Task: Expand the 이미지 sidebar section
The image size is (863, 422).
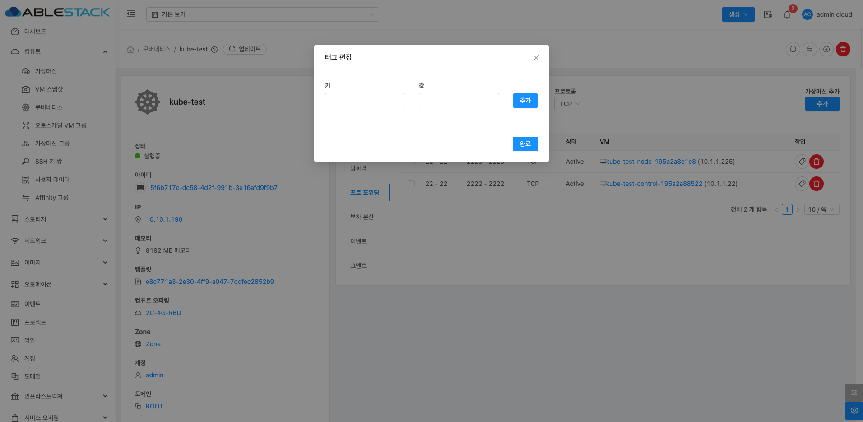Action: 58,263
